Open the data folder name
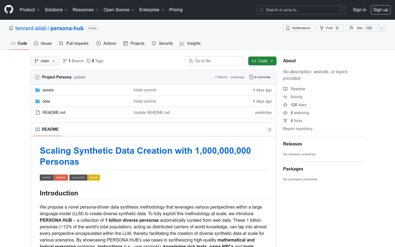The image size is (395, 247). tap(46, 101)
